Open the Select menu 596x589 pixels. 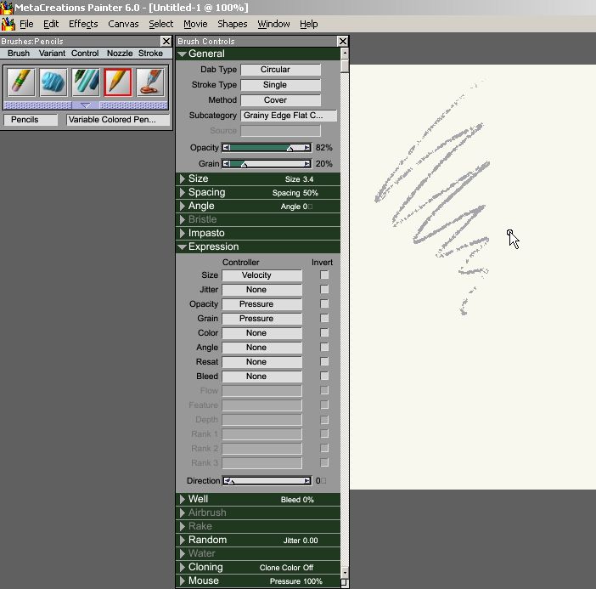160,24
